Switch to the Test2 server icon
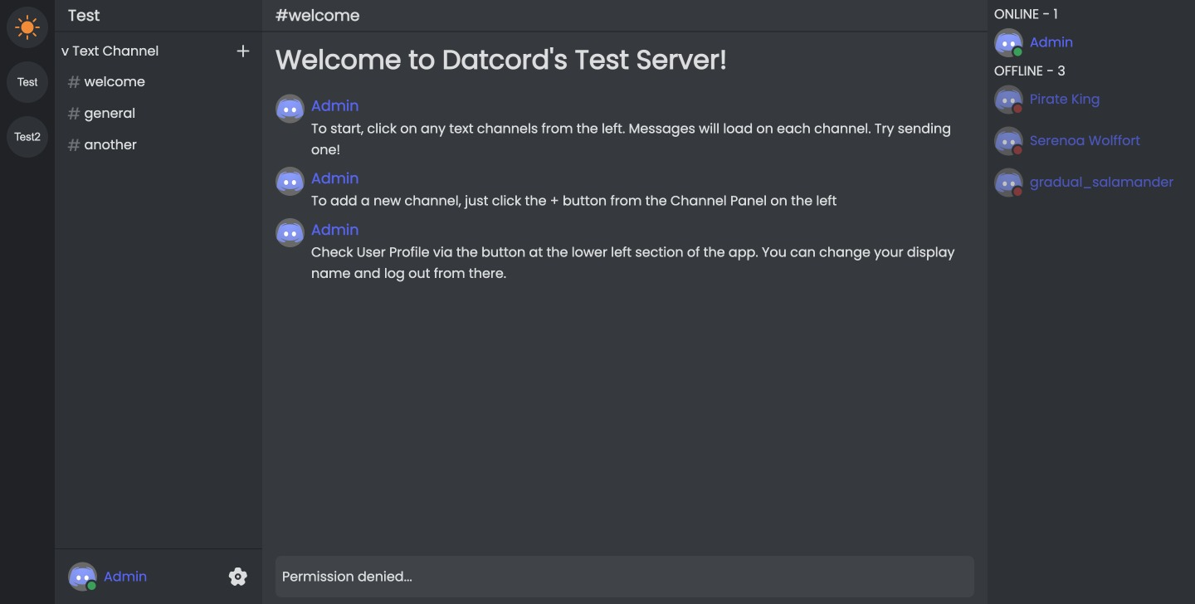Screen dimensions: 1195x604 coord(27,136)
